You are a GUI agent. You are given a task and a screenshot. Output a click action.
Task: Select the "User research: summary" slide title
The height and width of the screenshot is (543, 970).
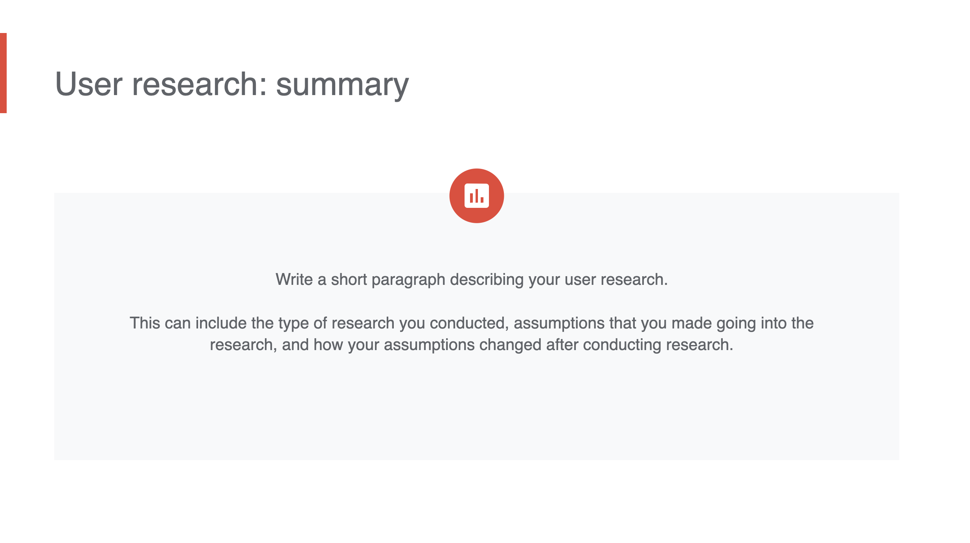232,84
